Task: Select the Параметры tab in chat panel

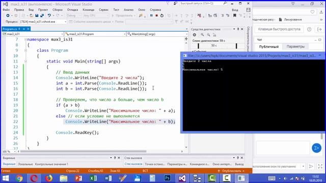Action: 295,47
